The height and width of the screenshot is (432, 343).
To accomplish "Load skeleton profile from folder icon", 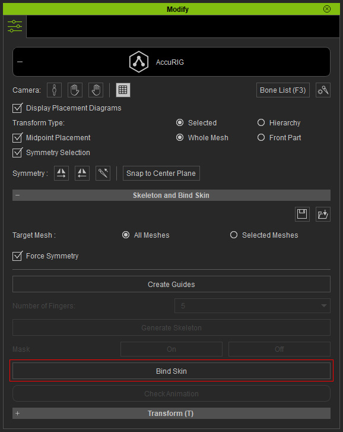I will [323, 214].
